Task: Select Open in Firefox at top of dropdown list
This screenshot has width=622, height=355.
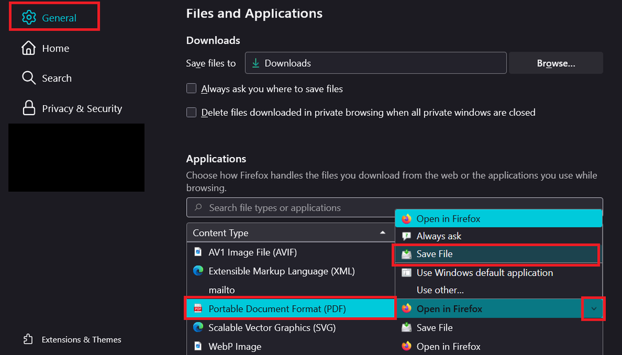Action: [x=499, y=219]
